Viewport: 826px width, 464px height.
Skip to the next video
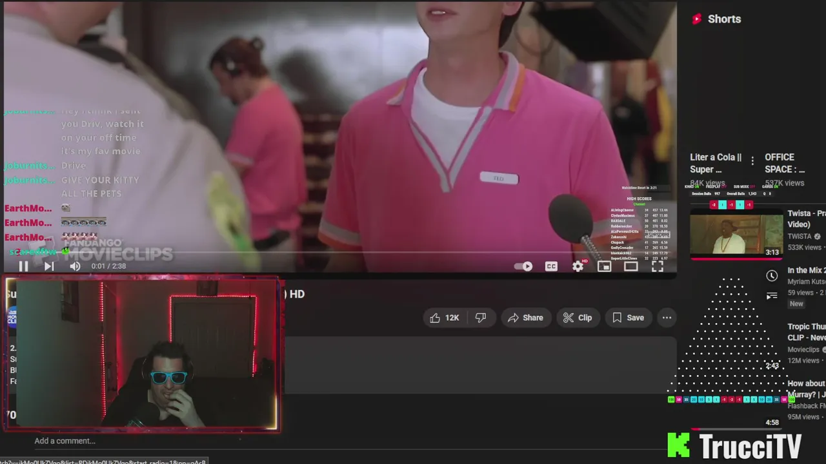point(49,266)
